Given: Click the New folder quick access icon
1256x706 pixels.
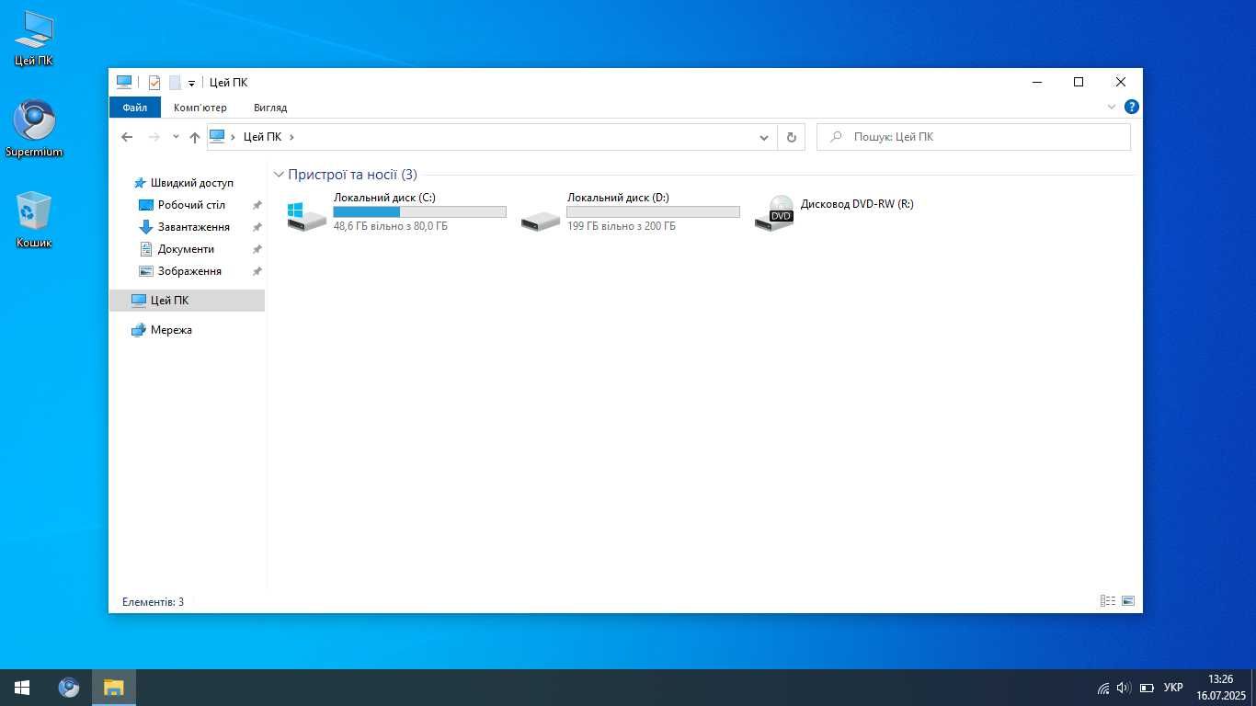Looking at the screenshot, I should 175,83.
